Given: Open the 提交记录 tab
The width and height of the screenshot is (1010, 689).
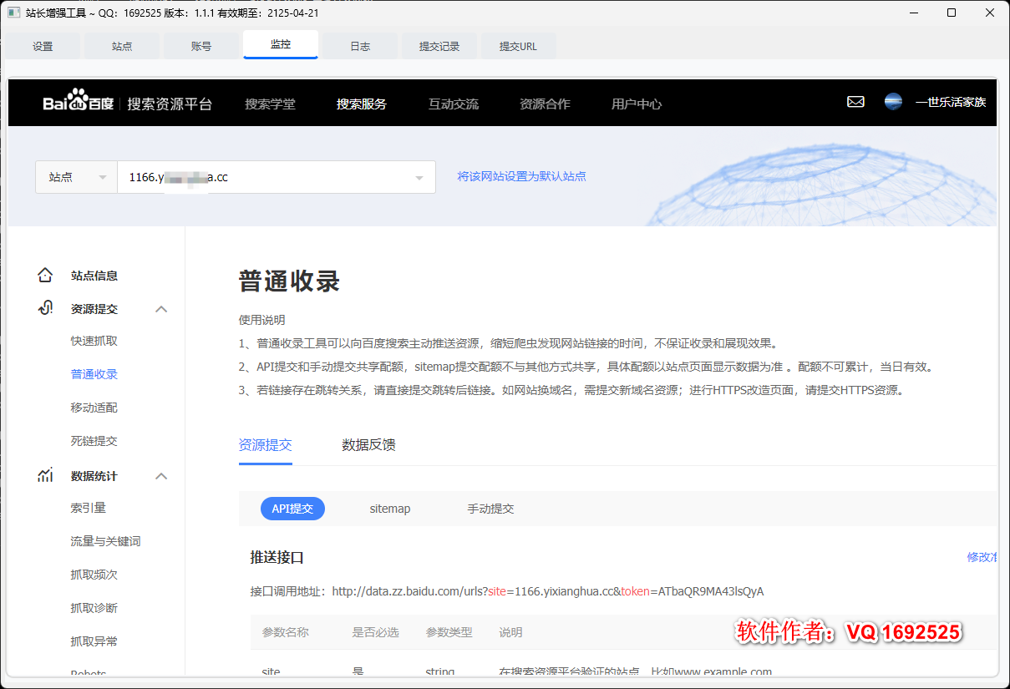Looking at the screenshot, I should 439,46.
